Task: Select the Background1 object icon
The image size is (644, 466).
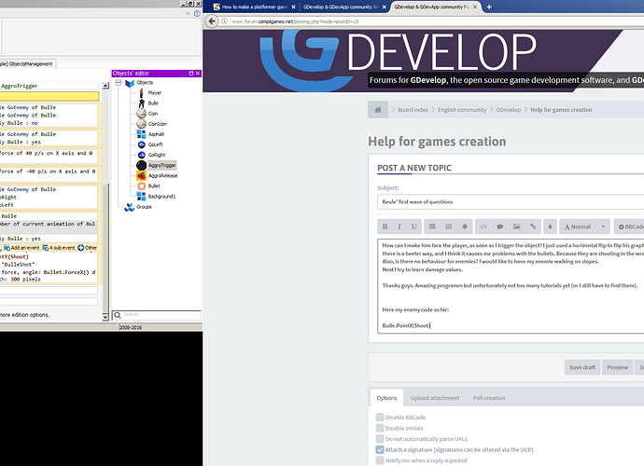Action: (x=141, y=196)
